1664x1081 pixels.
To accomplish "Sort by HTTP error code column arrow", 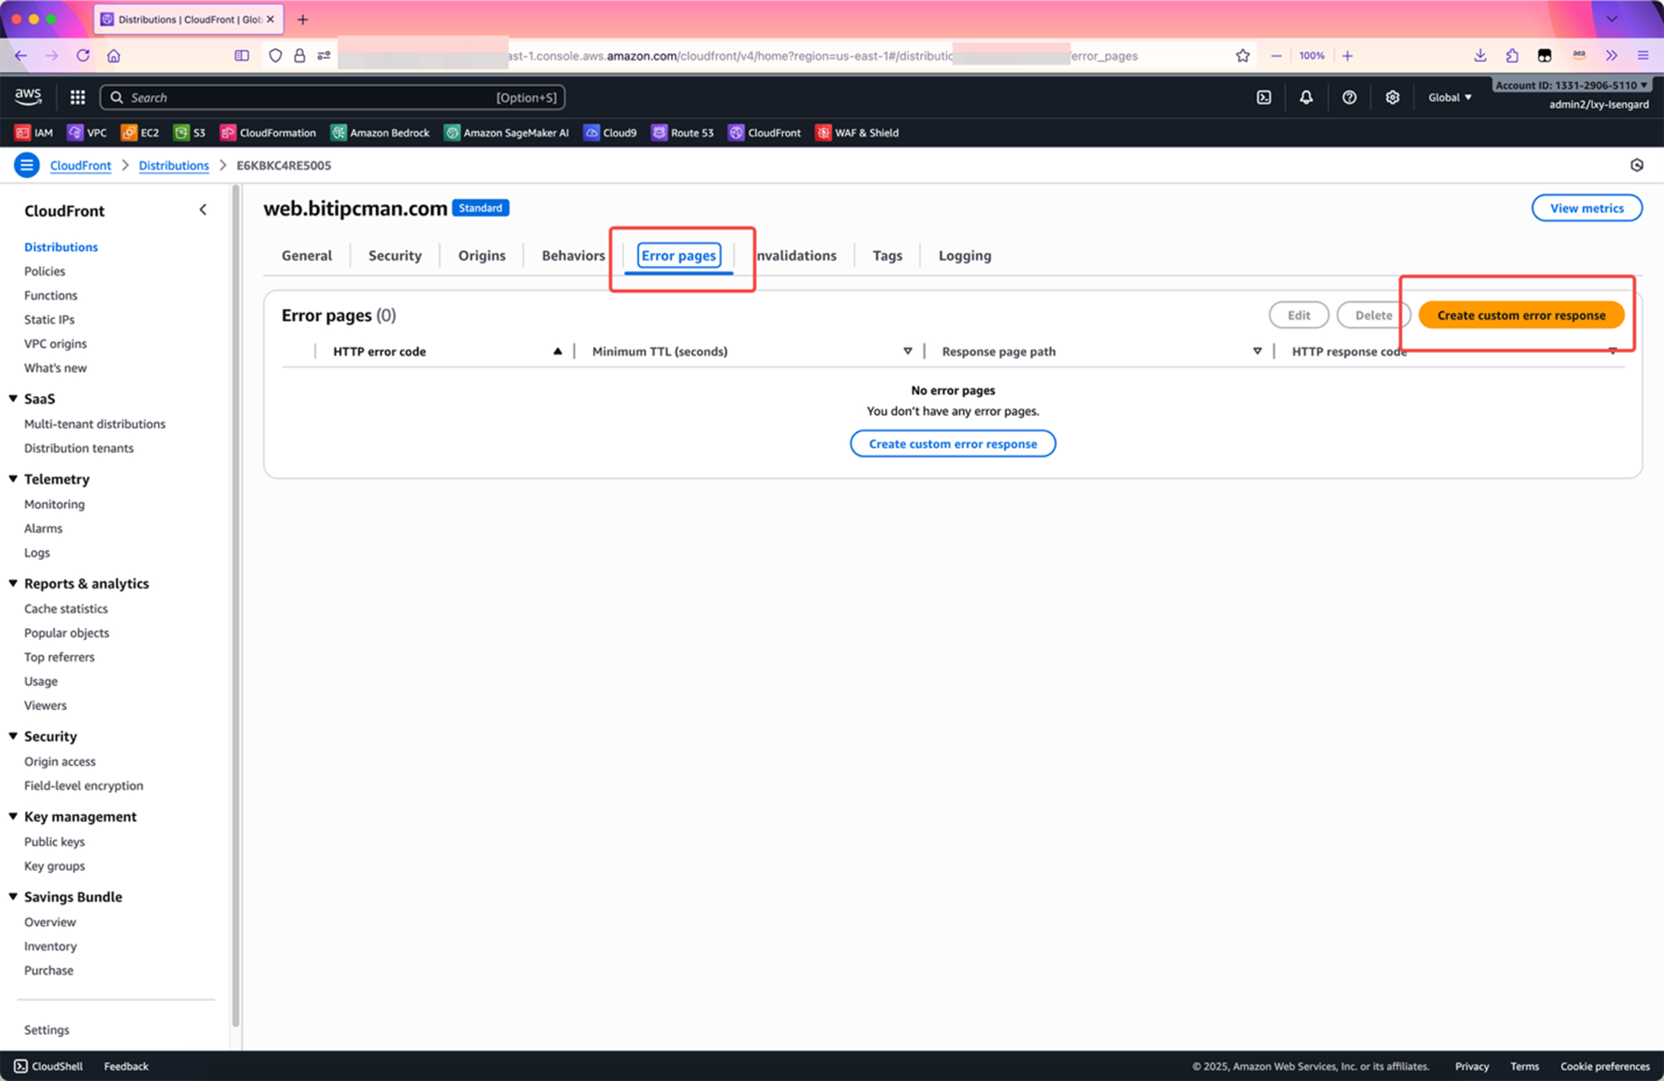I will [557, 351].
